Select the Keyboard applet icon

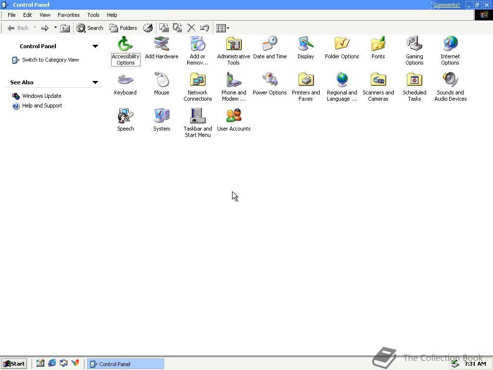point(126,84)
